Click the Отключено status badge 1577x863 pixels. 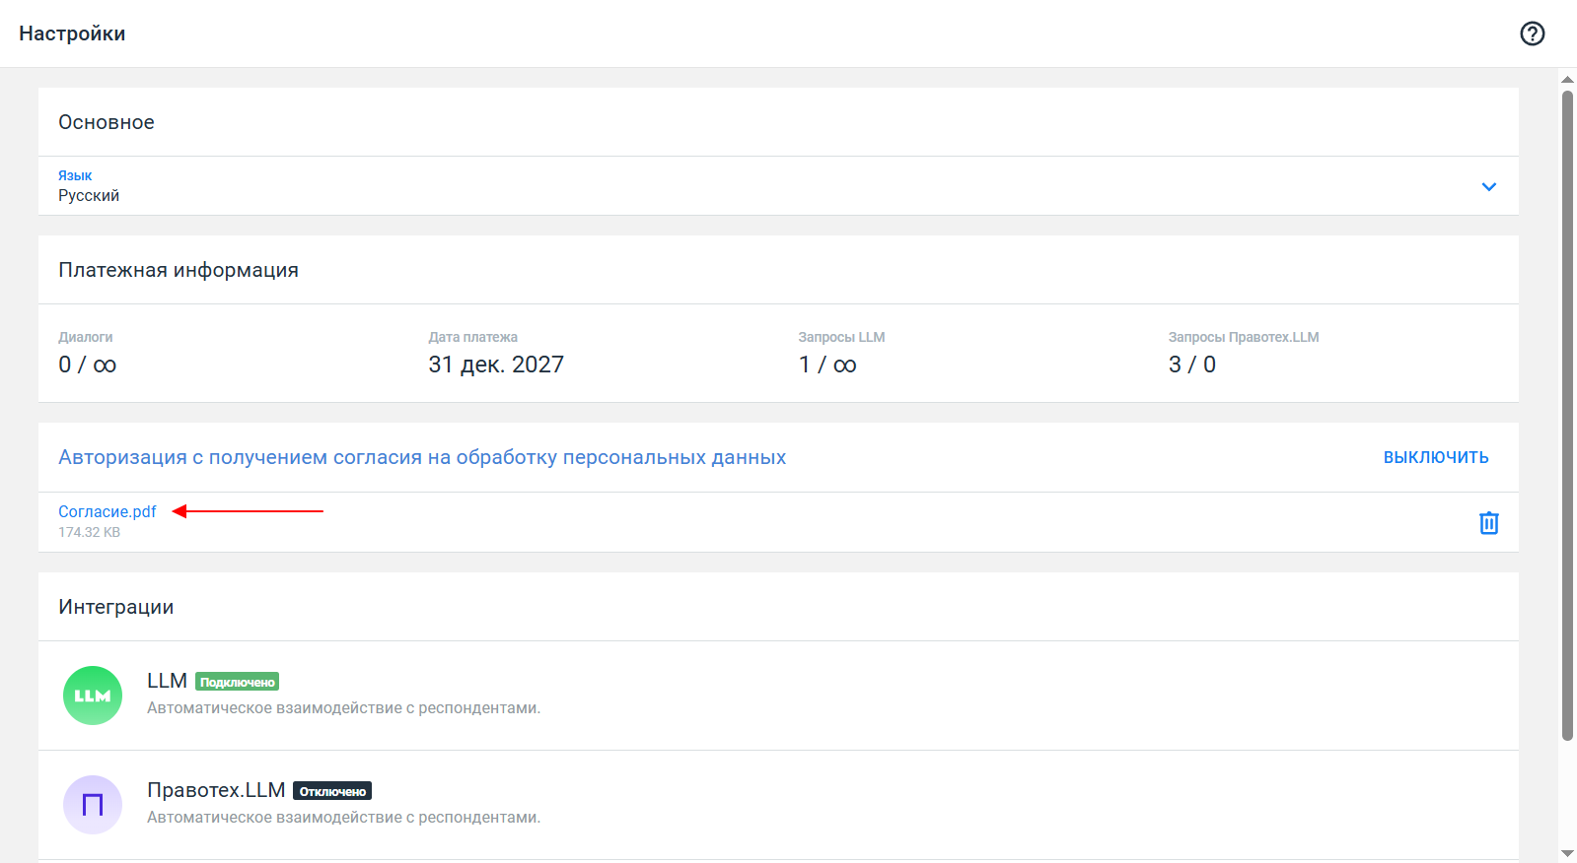[332, 791]
